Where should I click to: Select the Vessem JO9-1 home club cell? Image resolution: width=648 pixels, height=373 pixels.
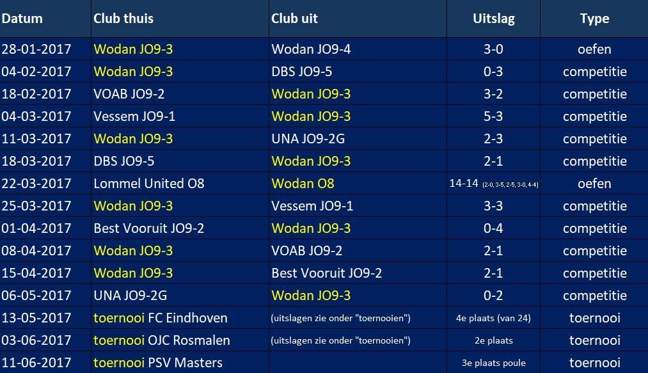[133, 116]
